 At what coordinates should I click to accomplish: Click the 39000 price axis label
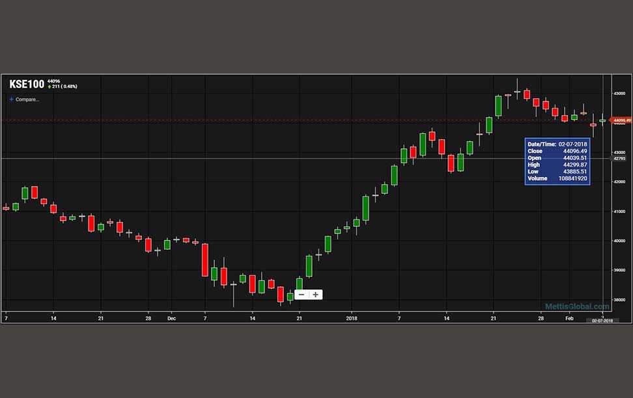[x=619, y=270]
